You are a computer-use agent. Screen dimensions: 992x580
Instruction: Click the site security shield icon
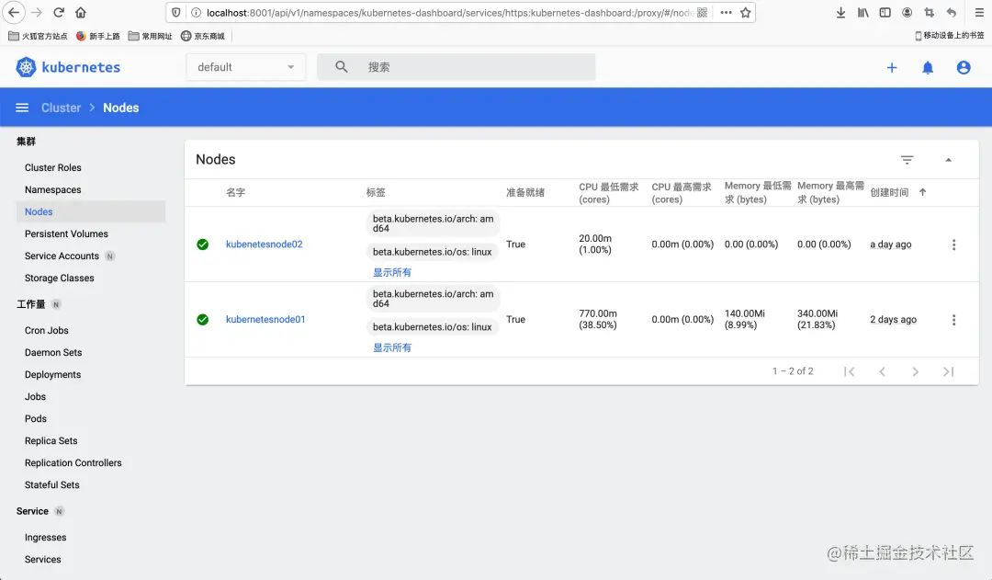175,12
